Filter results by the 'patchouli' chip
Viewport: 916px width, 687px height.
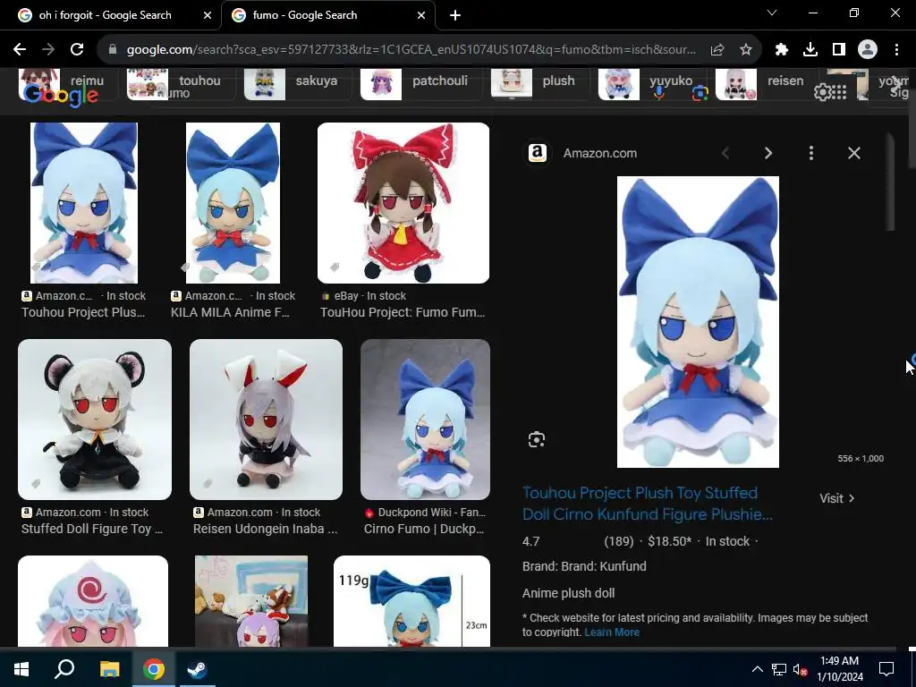[x=420, y=83]
